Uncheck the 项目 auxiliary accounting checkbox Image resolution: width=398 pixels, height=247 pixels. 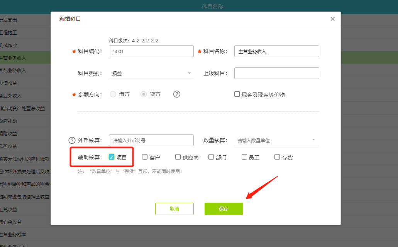pyautogui.click(x=112, y=157)
